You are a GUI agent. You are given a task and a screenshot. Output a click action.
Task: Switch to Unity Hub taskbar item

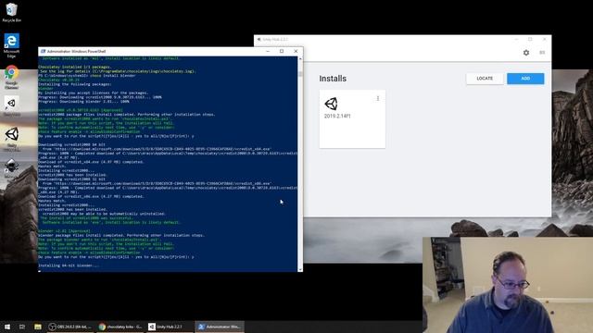[169, 327]
